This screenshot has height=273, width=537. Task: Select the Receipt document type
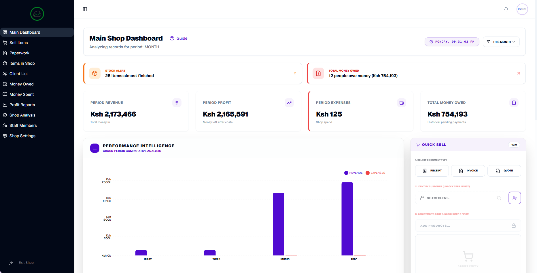pyautogui.click(x=432, y=171)
